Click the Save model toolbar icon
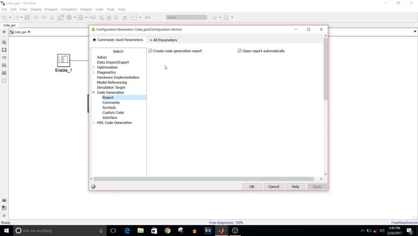Viewport: 418px width, 236px height. [27, 17]
